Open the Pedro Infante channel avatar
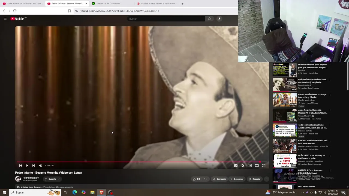 tap(18, 179)
